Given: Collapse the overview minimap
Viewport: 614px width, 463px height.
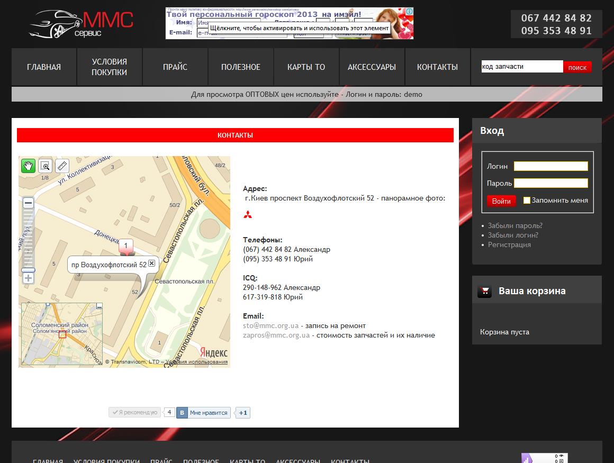Looking at the screenshot, I should click(x=100, y=306).
